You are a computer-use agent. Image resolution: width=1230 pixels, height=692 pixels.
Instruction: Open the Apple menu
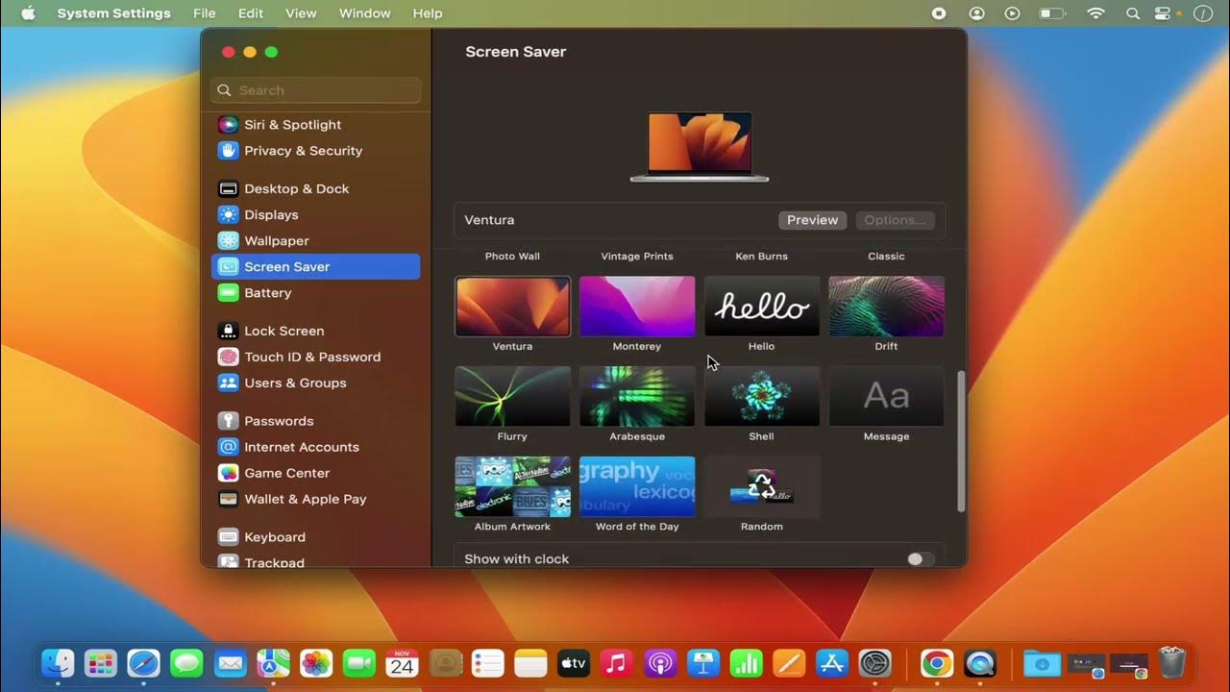[28, 13]
